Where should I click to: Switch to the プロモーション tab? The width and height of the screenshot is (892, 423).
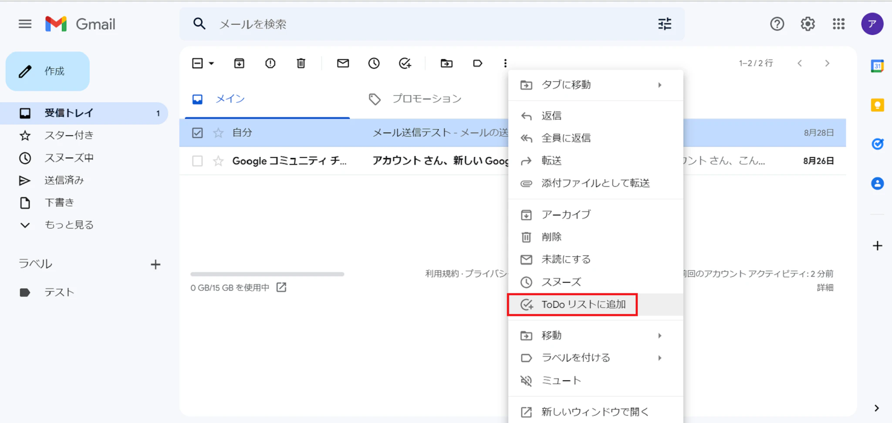tap(426, 99)
